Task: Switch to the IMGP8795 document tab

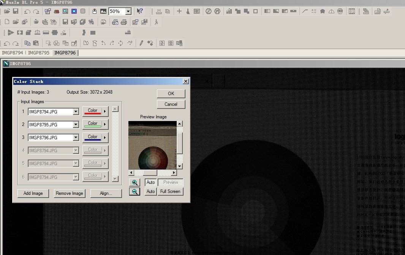Action: click(38, 53)
